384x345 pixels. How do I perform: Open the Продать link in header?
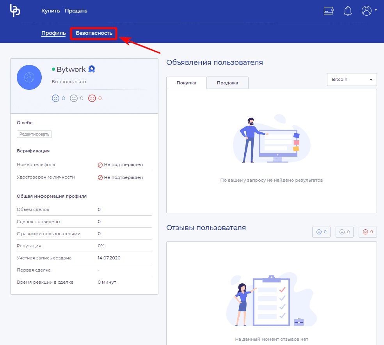[76, 11]
